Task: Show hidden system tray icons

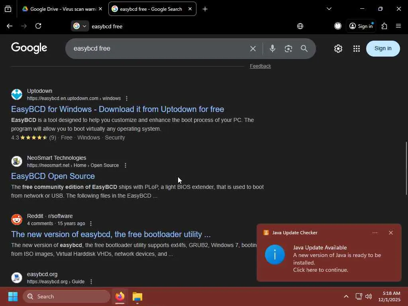Action: pos(346,296)
